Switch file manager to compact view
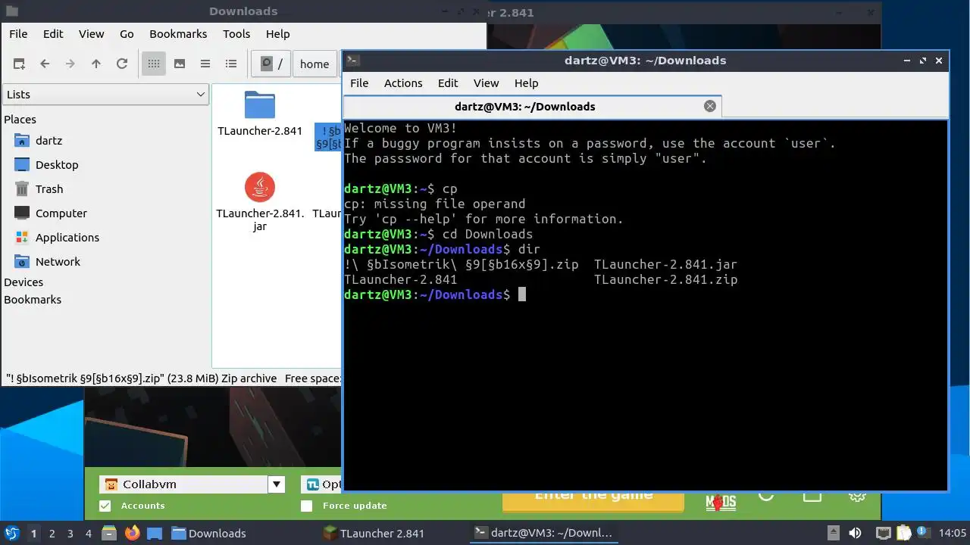Image resolution: width=970 pixels, height=545 pixels. pyautogui.click(x=205, y=64)
